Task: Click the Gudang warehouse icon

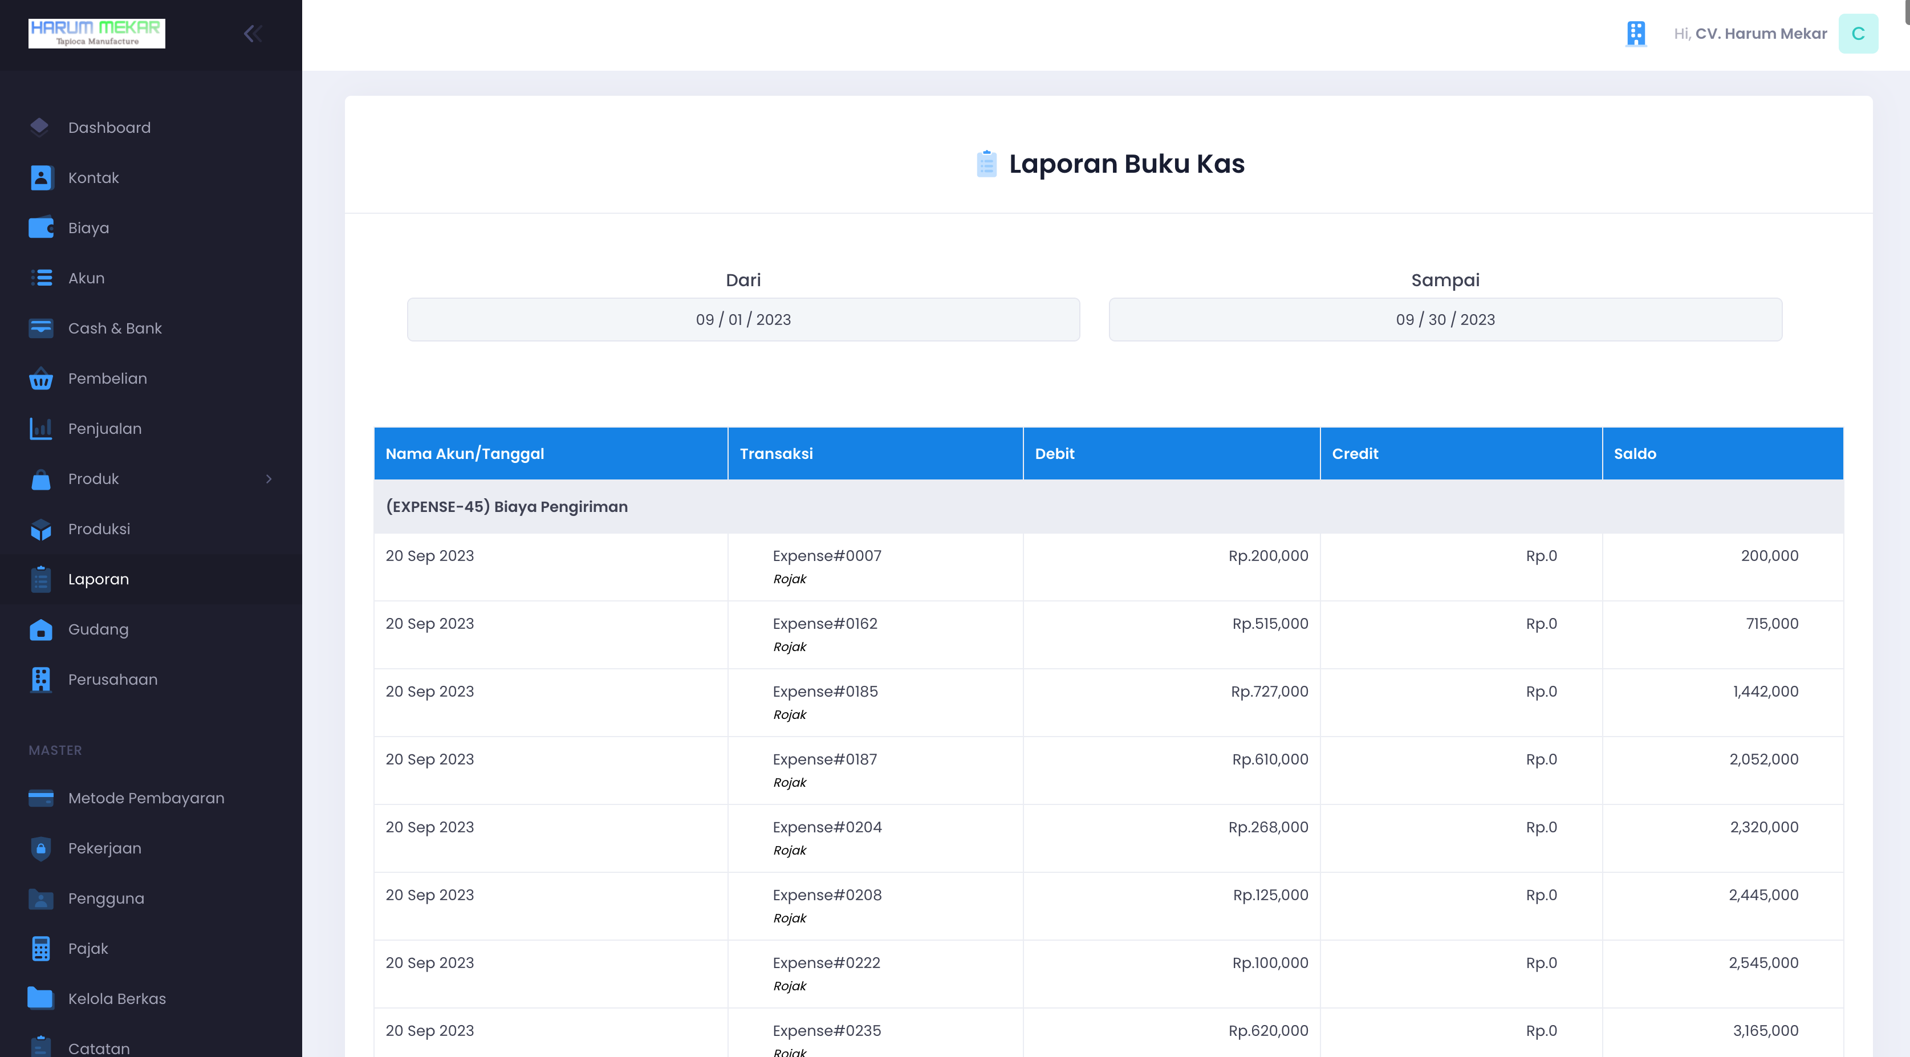Action: pos(41,629)
